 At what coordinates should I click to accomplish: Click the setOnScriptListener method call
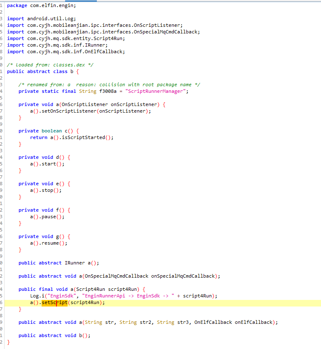pos(69,111)
